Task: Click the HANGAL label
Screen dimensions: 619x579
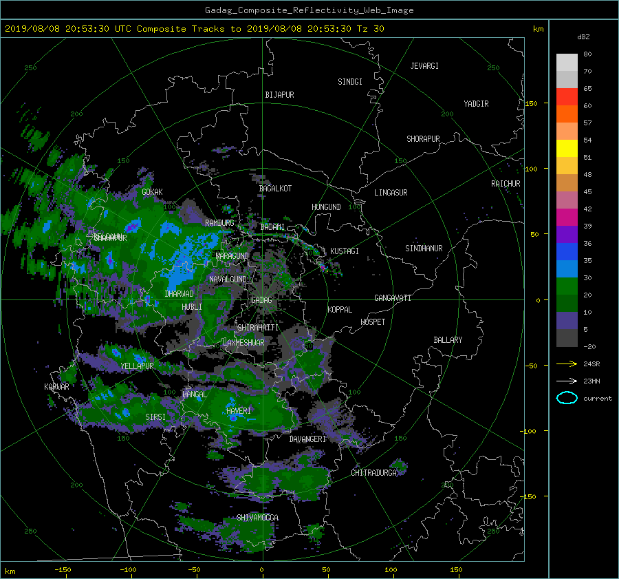Action: [x=194, y=394]
